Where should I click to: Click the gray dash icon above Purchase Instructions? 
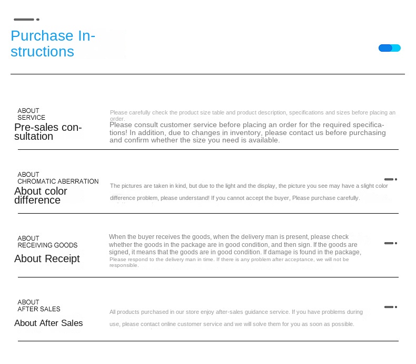point(26,20)
